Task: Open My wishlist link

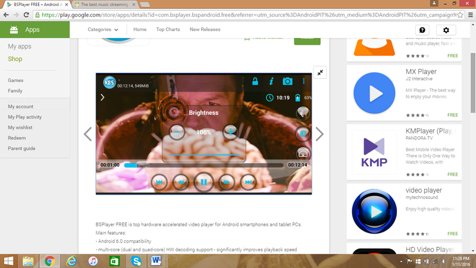Action: (x=20, y=127)
